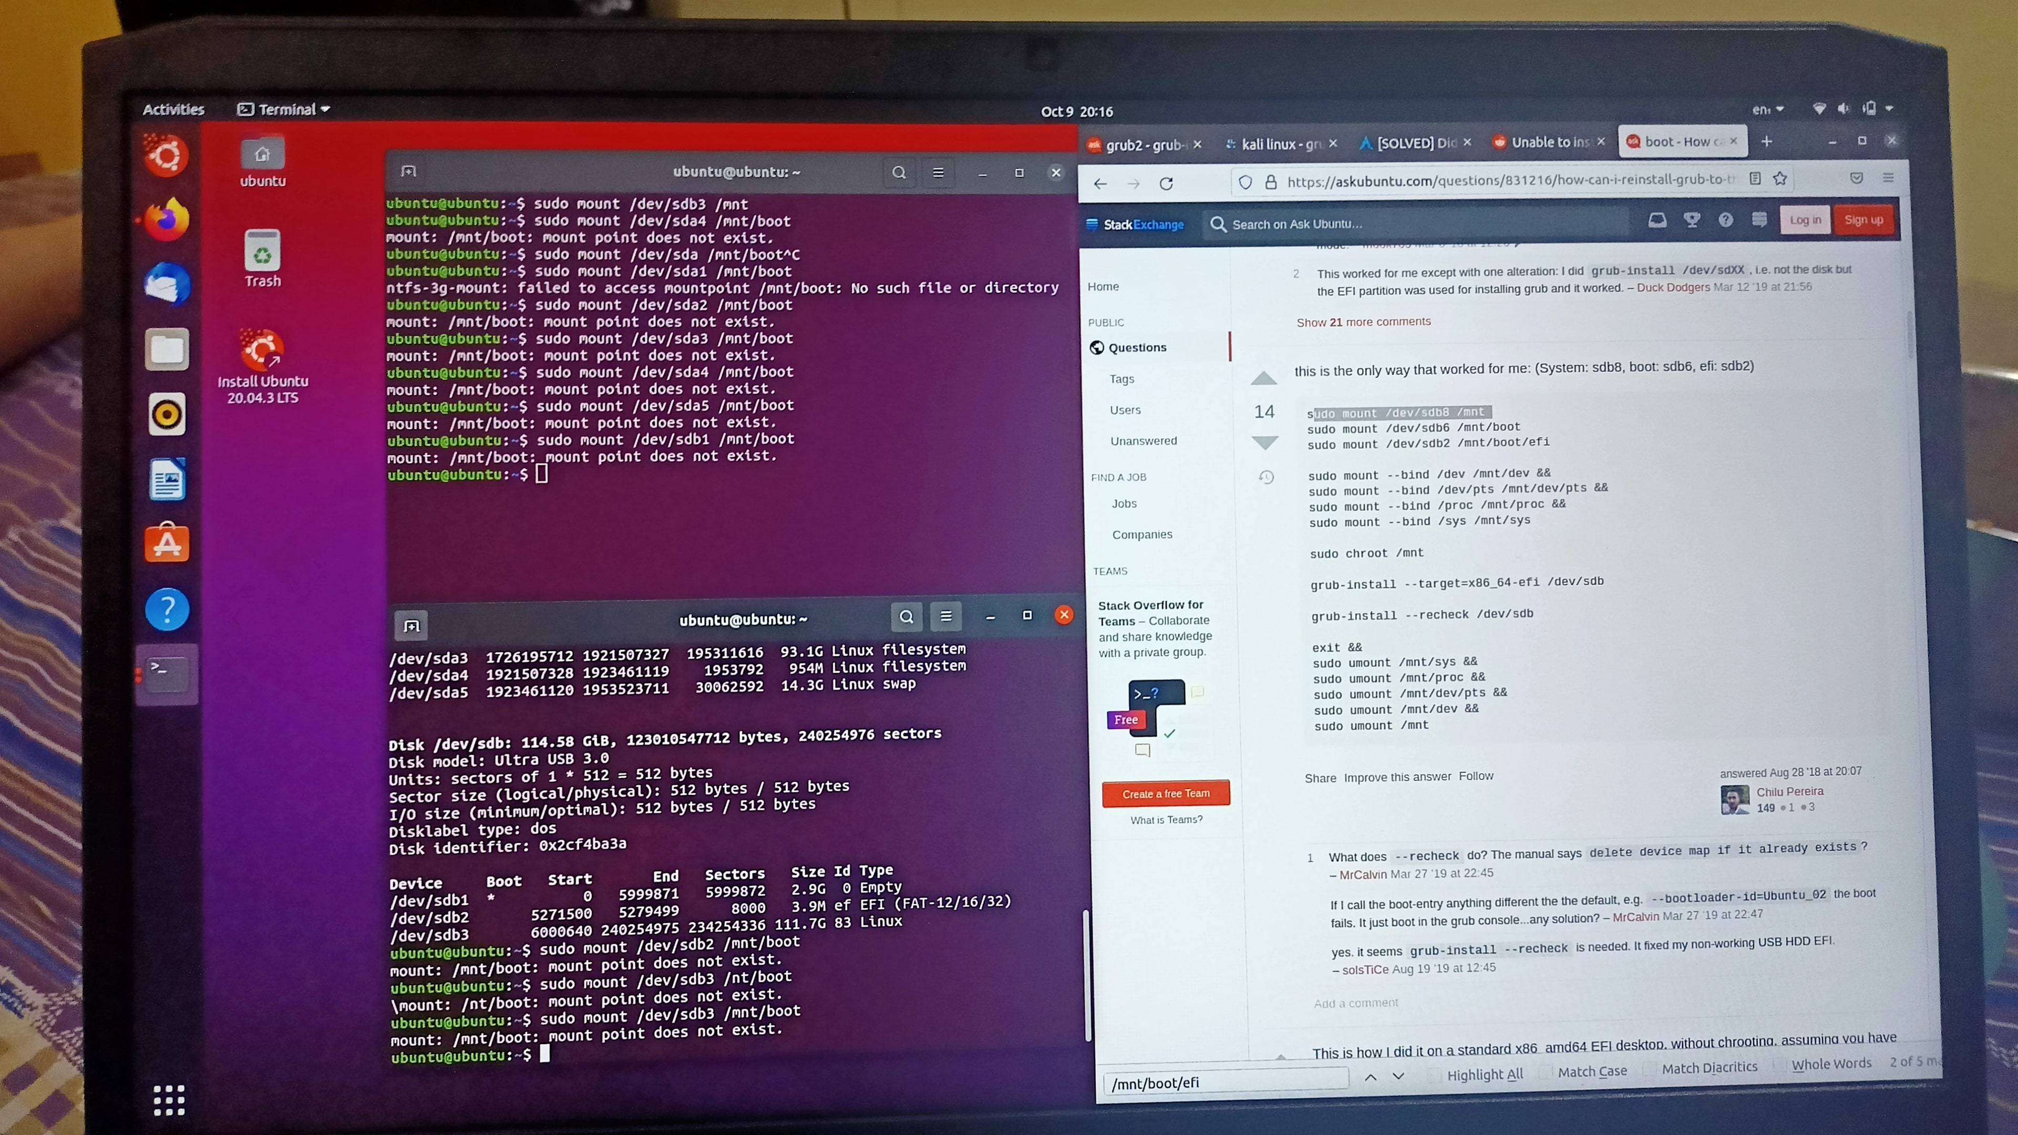Show answer revision history icon
This screenshot has height=1135, width=2018.
coord(1266,477)
